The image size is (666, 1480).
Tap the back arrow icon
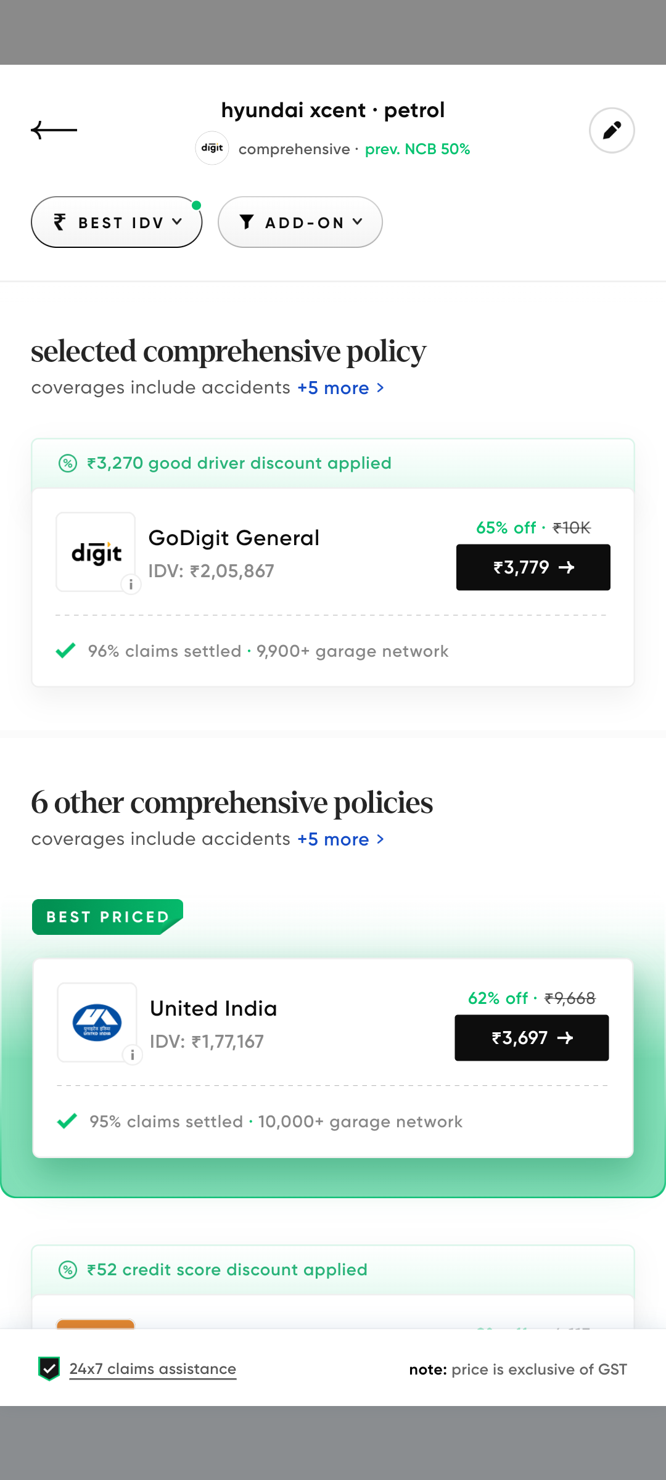tap(54, 130)
